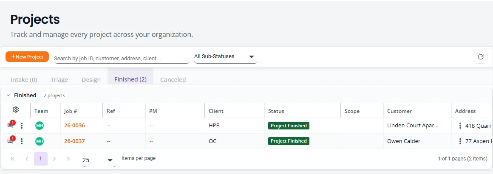
Task: Go to next page arrow
Action: (54, 159)
